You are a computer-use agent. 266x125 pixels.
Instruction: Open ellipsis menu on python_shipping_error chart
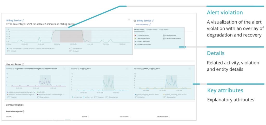click(190, 69)
